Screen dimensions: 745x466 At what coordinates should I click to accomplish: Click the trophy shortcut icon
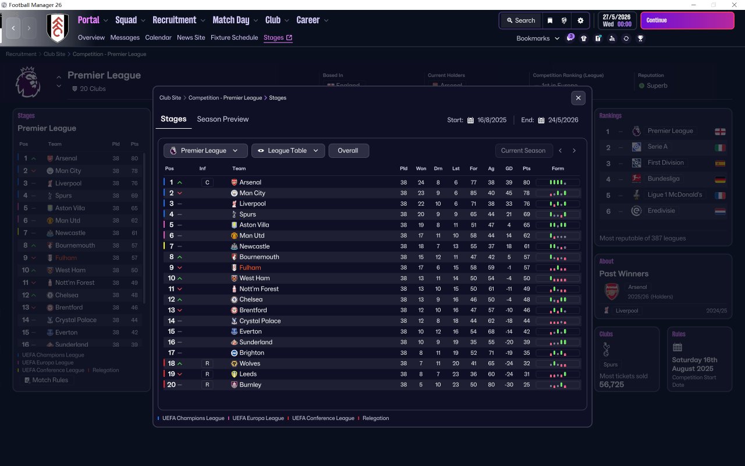click(x=640, y=38)
